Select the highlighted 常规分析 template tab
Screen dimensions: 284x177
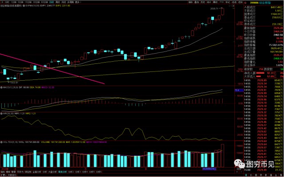(x=62, y=172)
